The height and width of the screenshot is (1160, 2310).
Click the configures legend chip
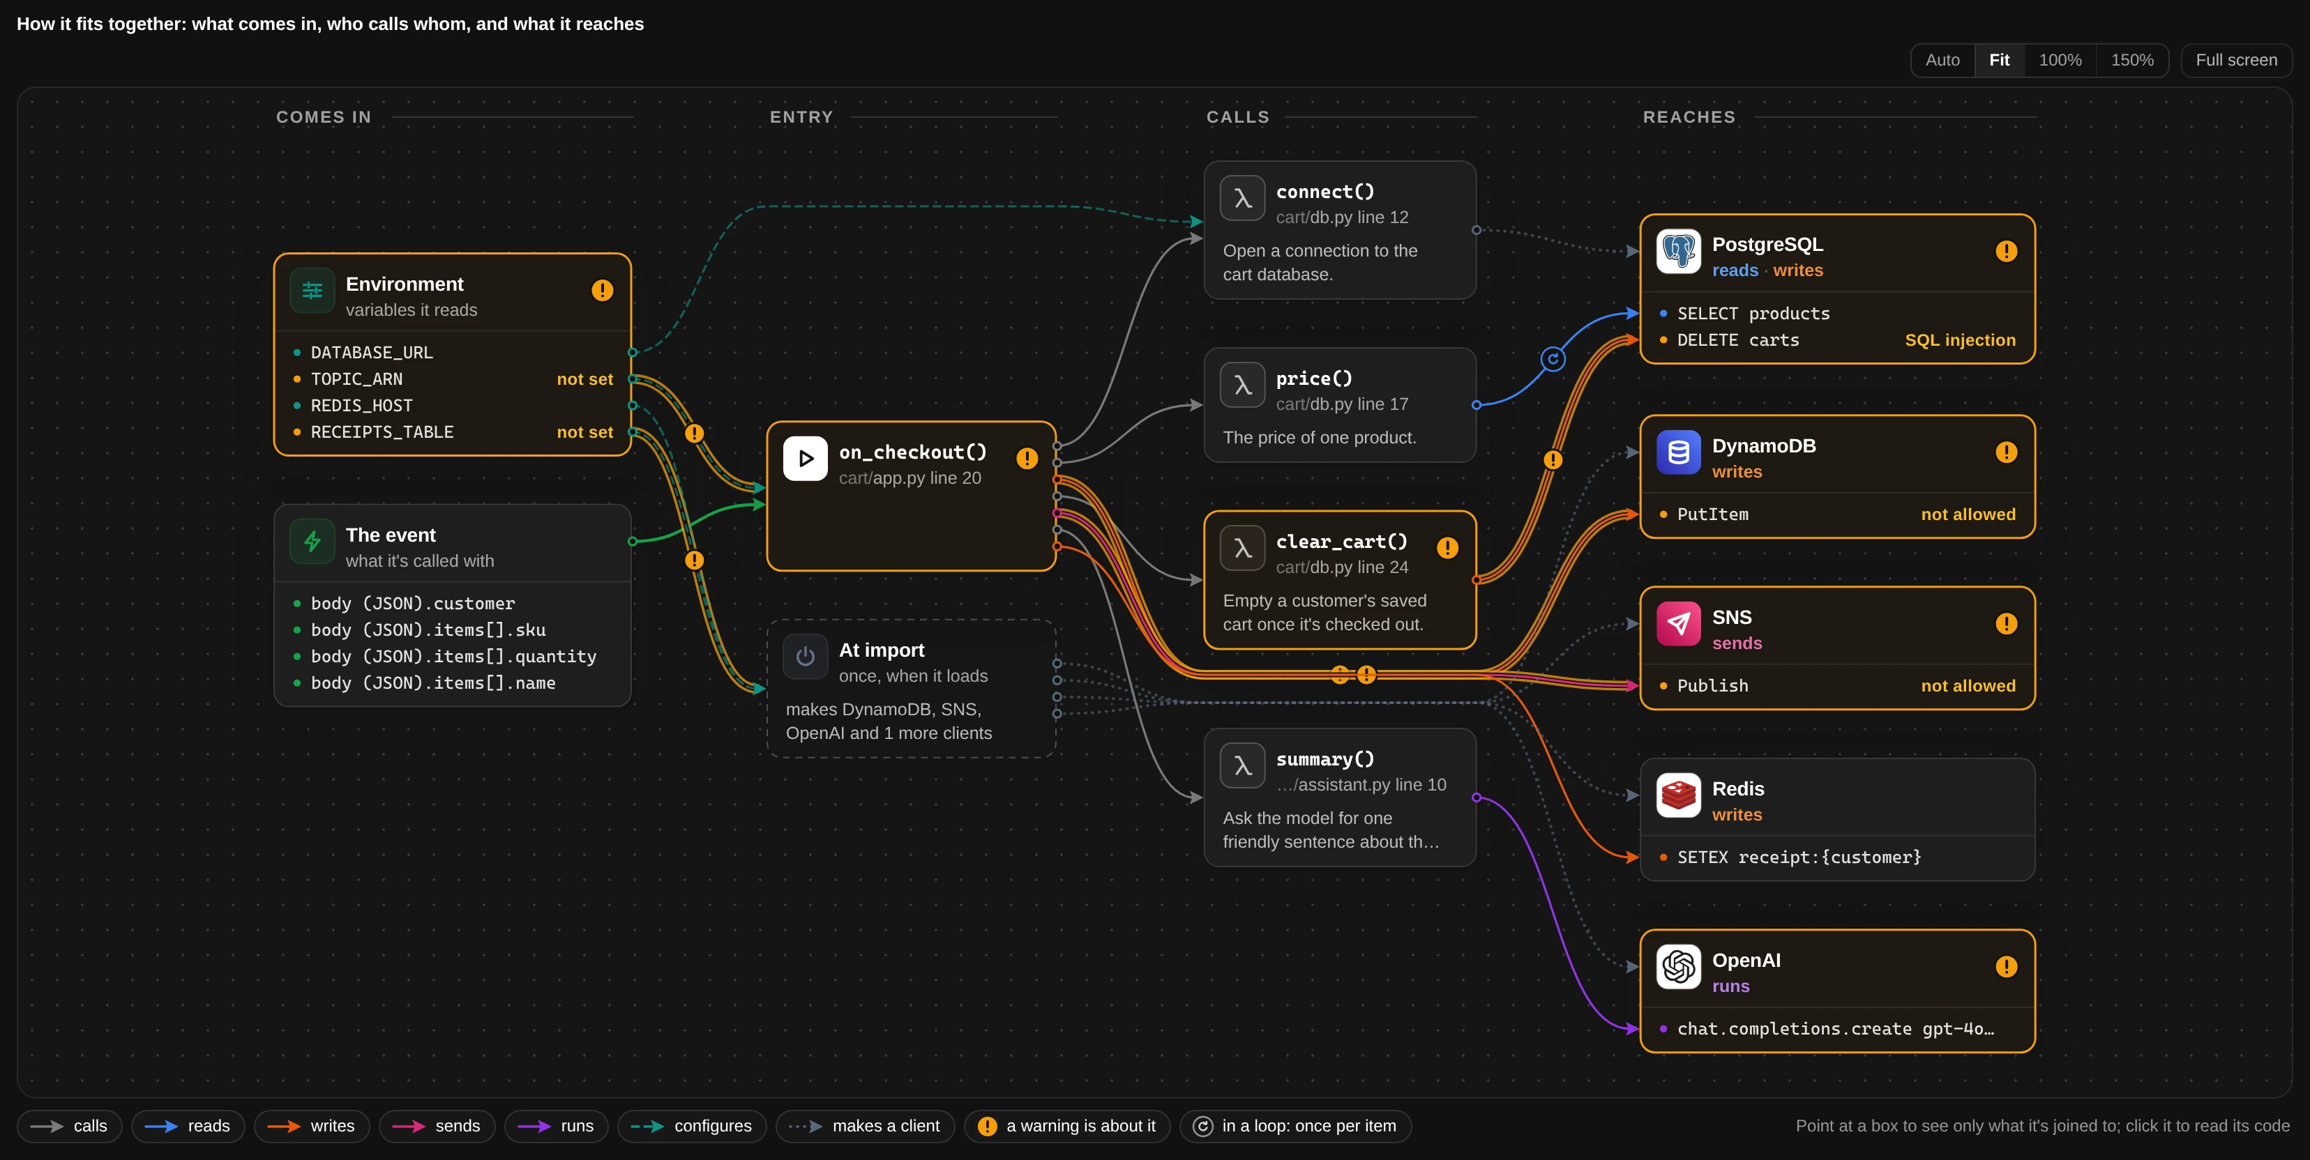(691, 1126)
